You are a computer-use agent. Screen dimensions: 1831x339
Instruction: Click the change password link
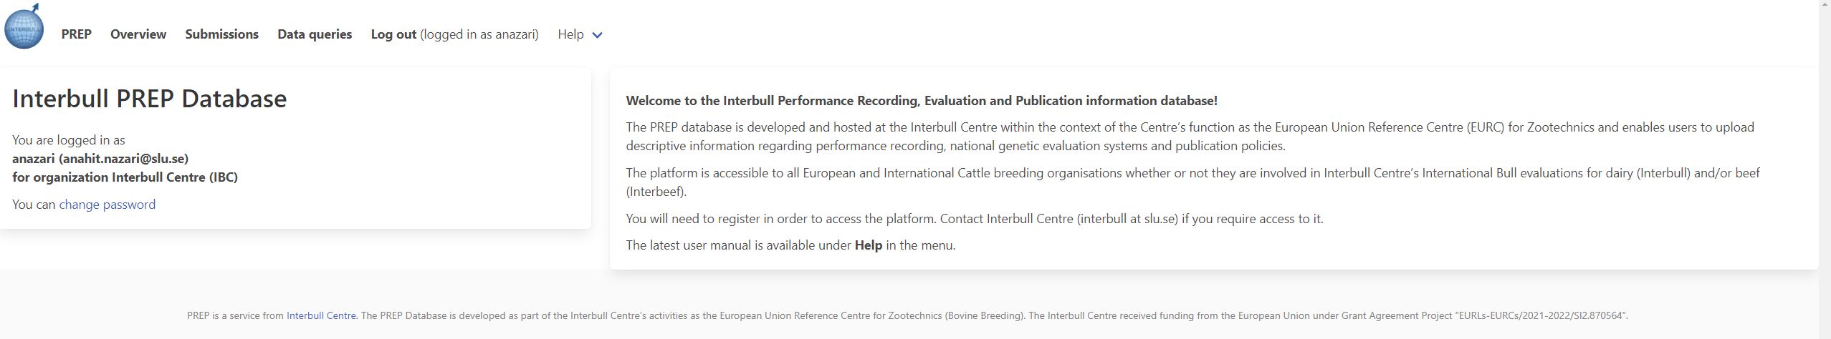107,205
